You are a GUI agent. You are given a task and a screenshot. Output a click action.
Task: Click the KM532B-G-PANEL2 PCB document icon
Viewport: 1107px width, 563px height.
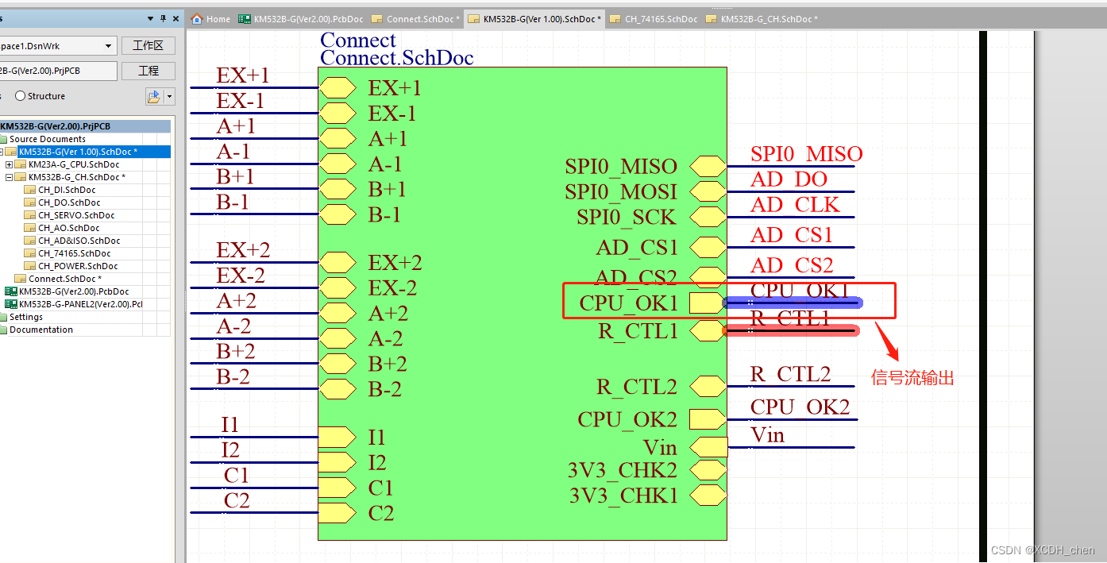(x=13, y=304)
